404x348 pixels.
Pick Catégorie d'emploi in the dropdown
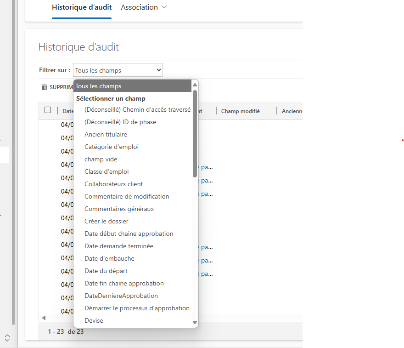112,147
